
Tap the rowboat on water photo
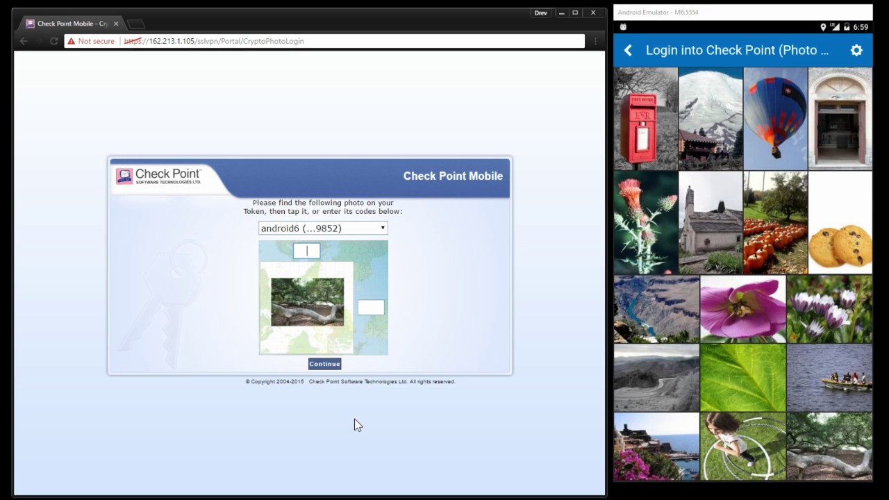[x=829, y=378]
